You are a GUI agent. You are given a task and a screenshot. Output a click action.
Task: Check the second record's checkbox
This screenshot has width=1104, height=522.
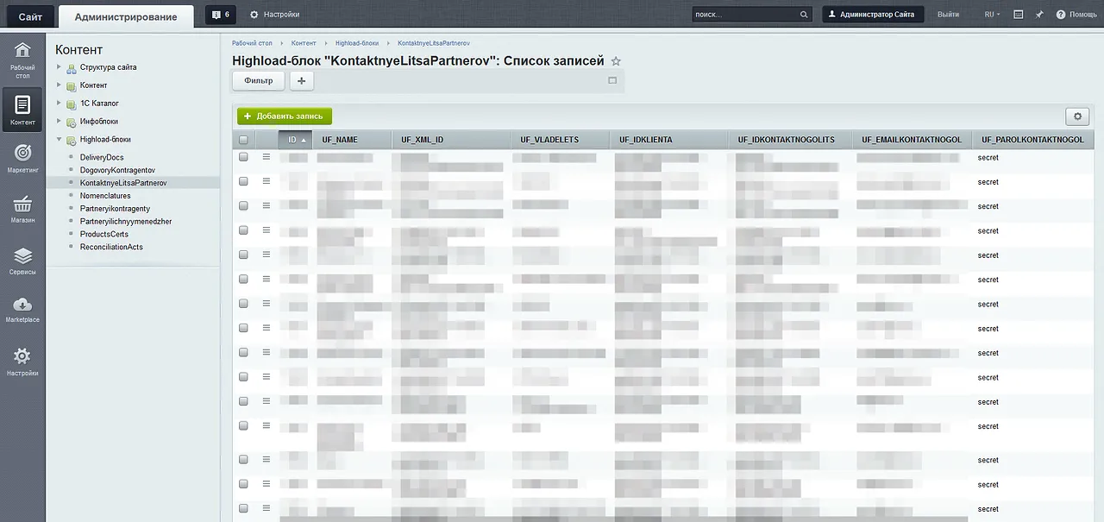tap(243, 181)
